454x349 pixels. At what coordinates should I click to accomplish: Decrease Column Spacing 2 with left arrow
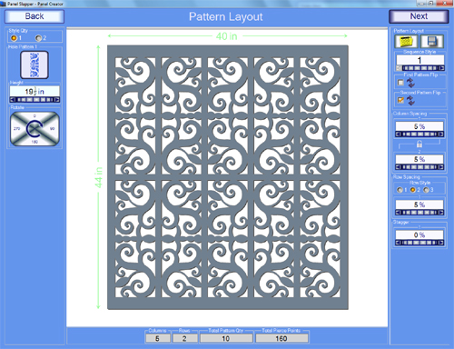coord(398,167)
